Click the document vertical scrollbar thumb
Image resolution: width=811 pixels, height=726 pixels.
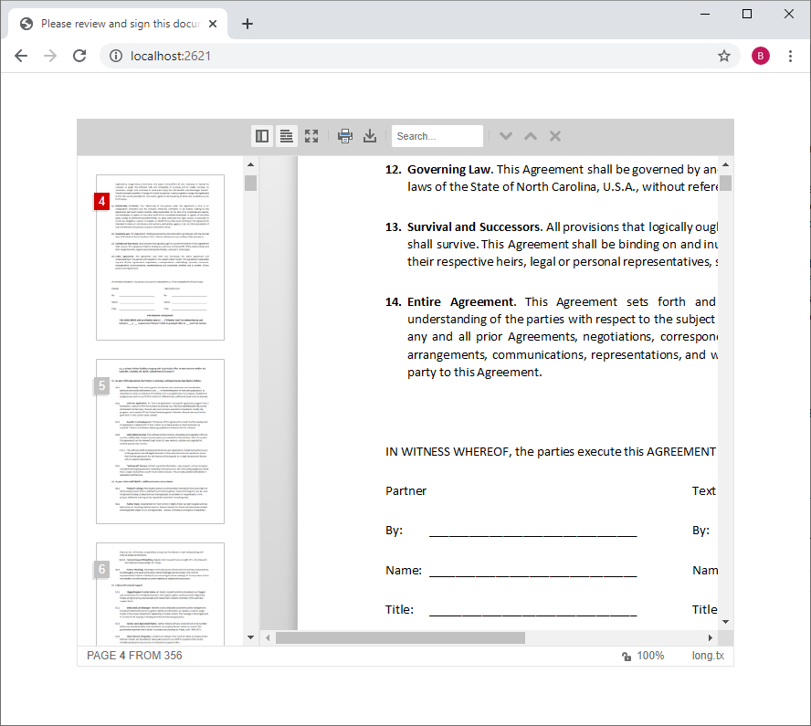pyautogui.click(x=726, y=183)
